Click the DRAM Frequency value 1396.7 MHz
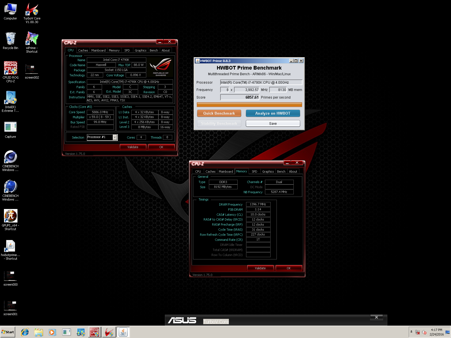Viewport: 451px width, 338px height. coord(258,204)
